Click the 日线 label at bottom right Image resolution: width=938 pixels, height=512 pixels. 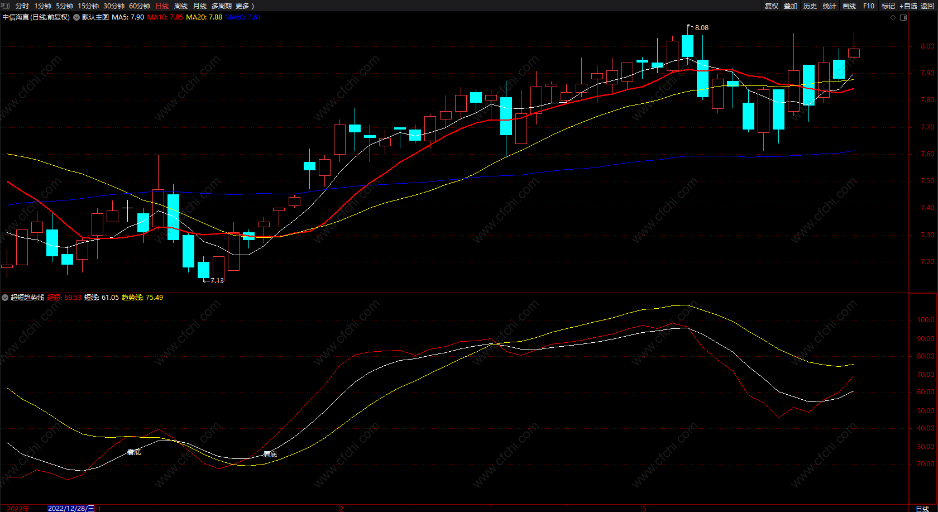(922, 508)
